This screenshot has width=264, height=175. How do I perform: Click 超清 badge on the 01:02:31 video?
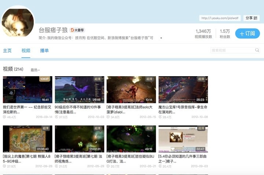(98, 128)
